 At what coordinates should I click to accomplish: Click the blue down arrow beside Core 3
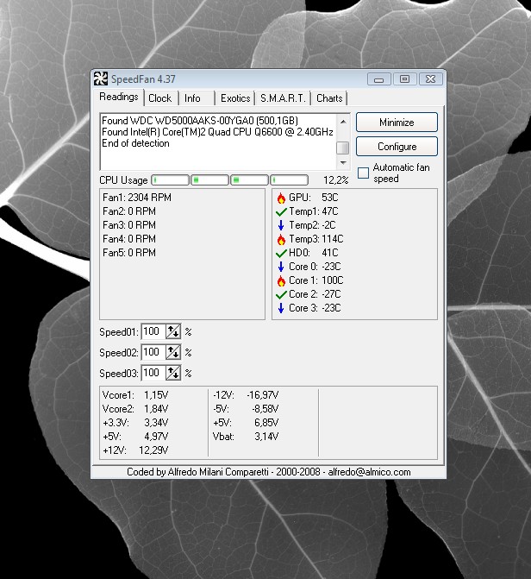coord(281,308)
